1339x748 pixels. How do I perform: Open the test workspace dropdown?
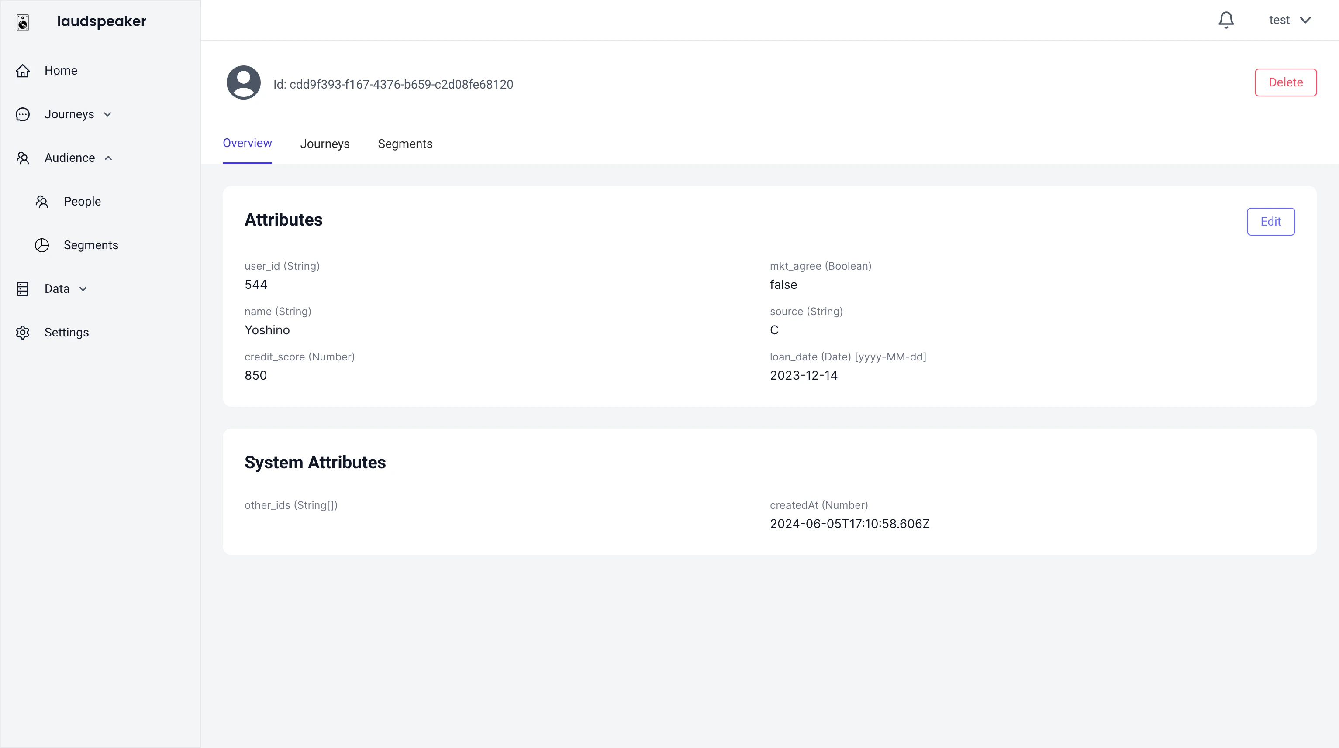(1290, 20)
